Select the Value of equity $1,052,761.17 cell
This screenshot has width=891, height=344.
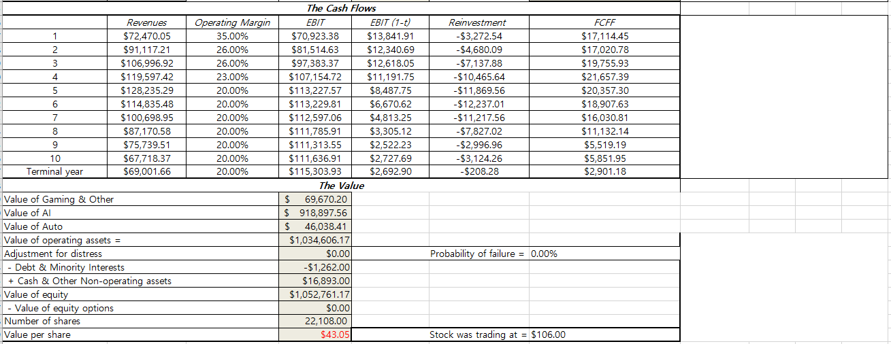tap(316, 294)
